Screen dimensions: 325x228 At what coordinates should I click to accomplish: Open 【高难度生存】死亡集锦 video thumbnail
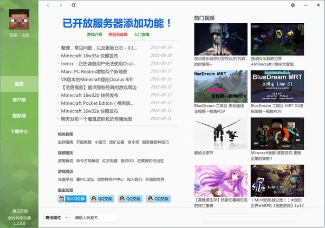coord(221,180)
